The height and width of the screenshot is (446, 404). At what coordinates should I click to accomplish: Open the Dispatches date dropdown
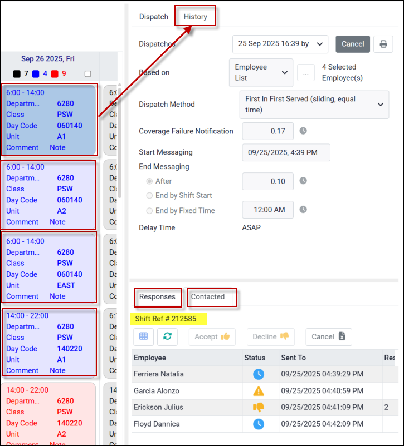pyautogui.click(x=280, y=44)
